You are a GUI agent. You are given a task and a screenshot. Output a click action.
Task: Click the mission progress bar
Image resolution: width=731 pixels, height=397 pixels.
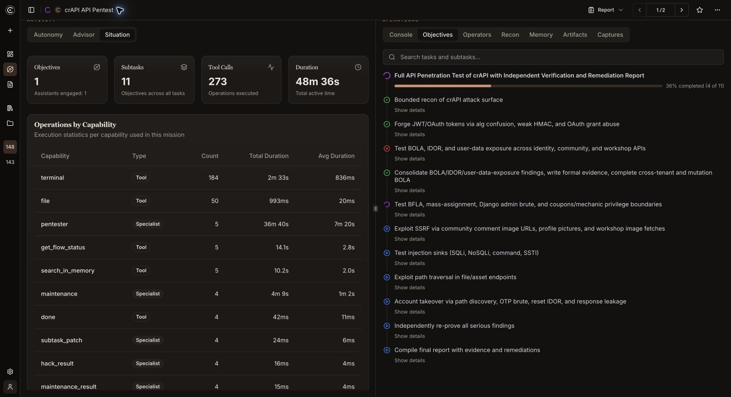click(528, 86)
